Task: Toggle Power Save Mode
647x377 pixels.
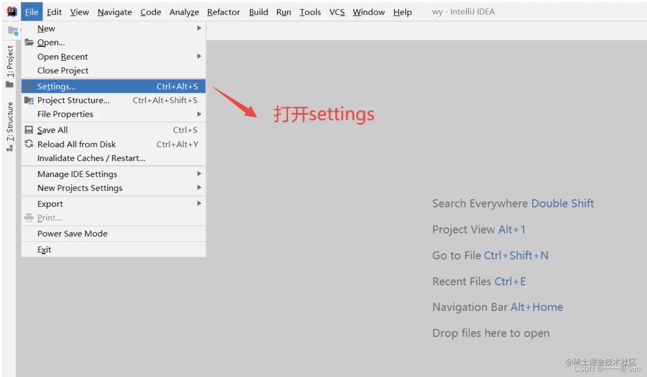Action: (x=113, y=234)
